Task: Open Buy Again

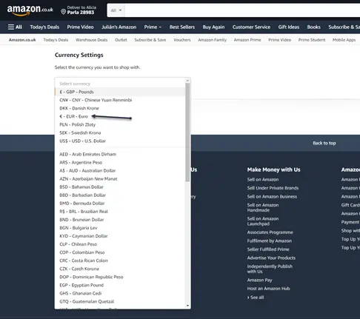Action: tap(213, 27)
